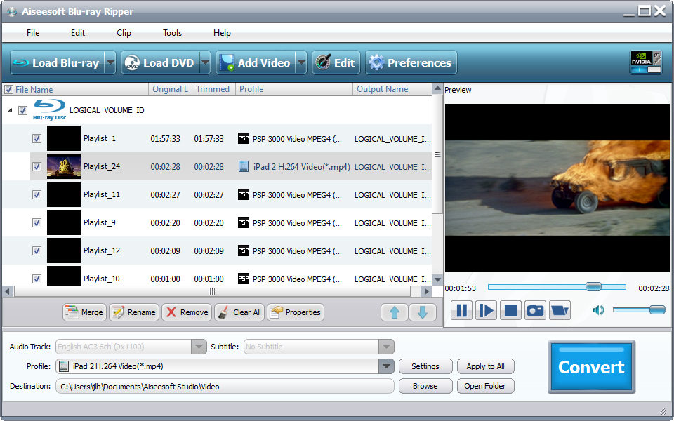Stop the preview playback
Viewport: 674px width, 421px height.
(x=510, y=310)
